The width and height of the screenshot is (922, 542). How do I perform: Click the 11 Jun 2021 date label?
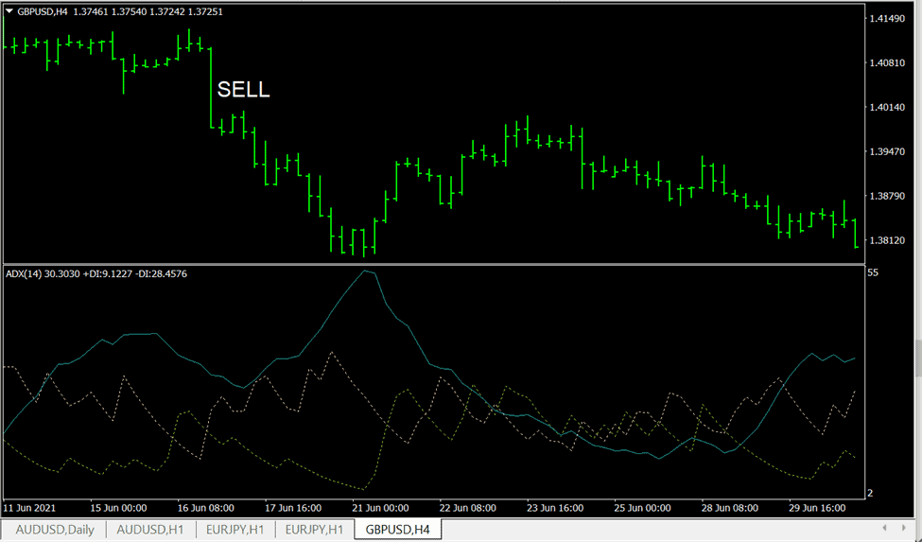coord(29,508)
